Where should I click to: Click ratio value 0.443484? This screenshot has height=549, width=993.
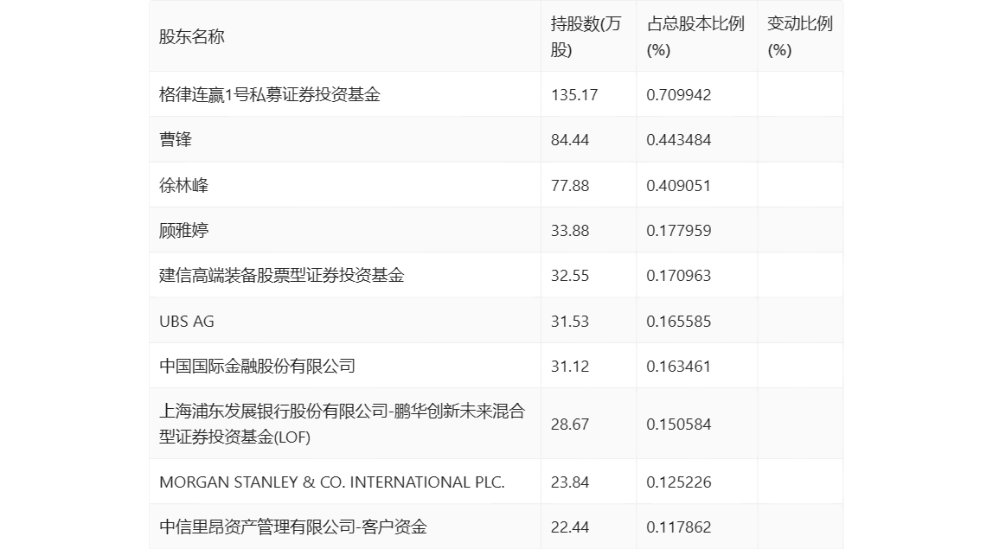(x=679, y=140)
